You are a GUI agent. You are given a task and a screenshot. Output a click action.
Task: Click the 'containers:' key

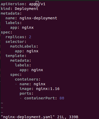pyautogui.click(x=28, y=79)
